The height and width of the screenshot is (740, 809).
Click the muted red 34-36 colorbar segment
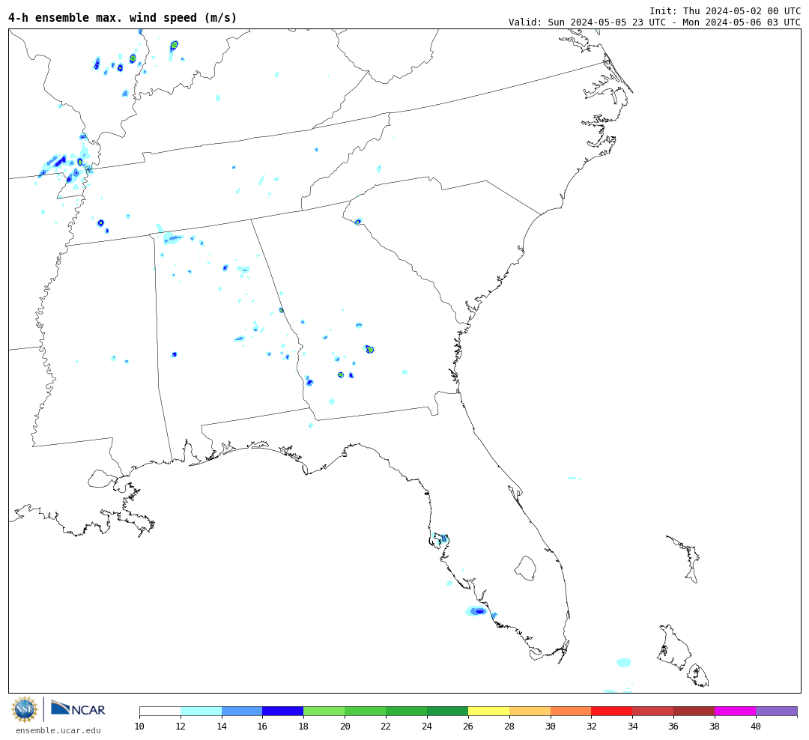click(x=653, y=712)
